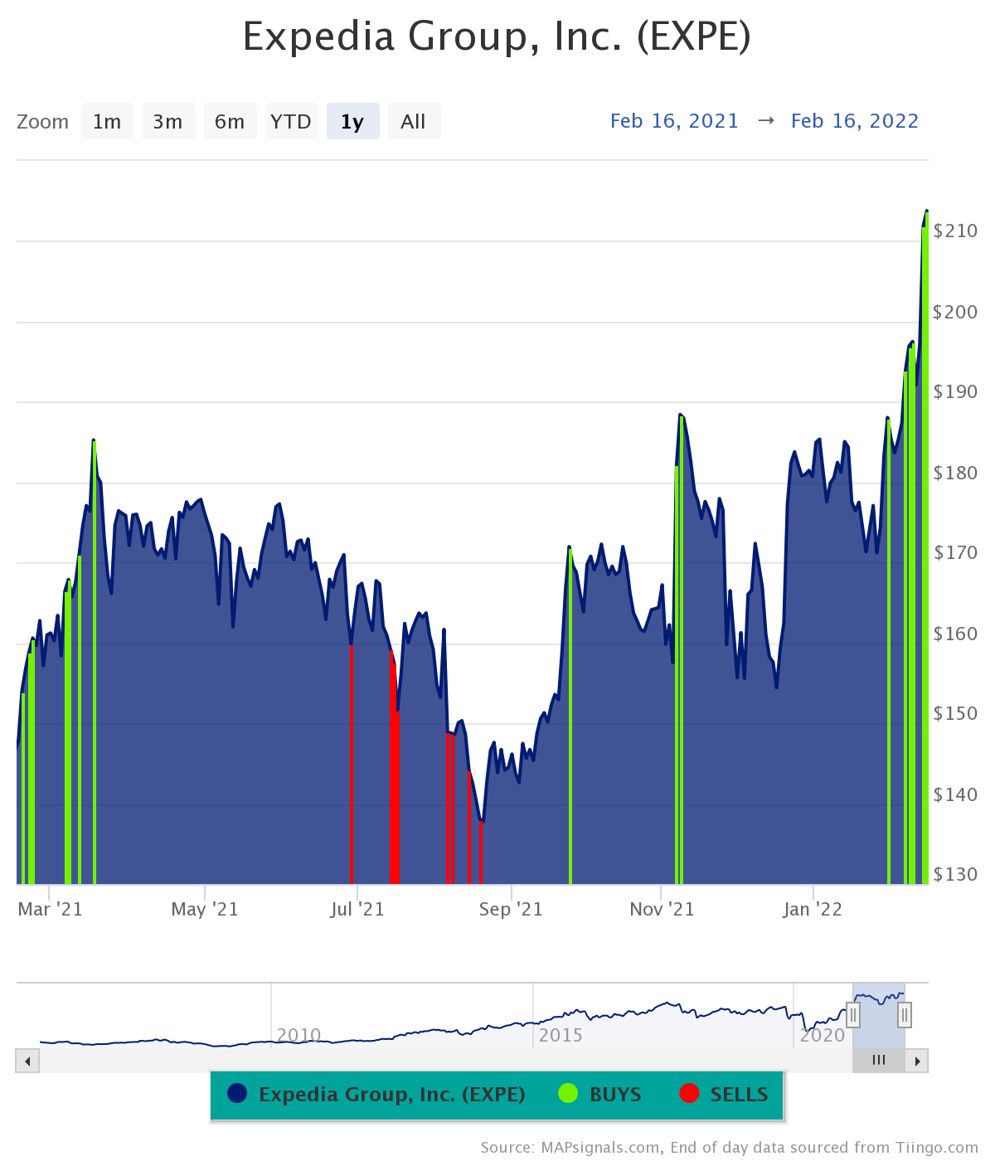
Task: Click the Source: MAPsignals.com credit text
Action: [x=730, y=1148]
